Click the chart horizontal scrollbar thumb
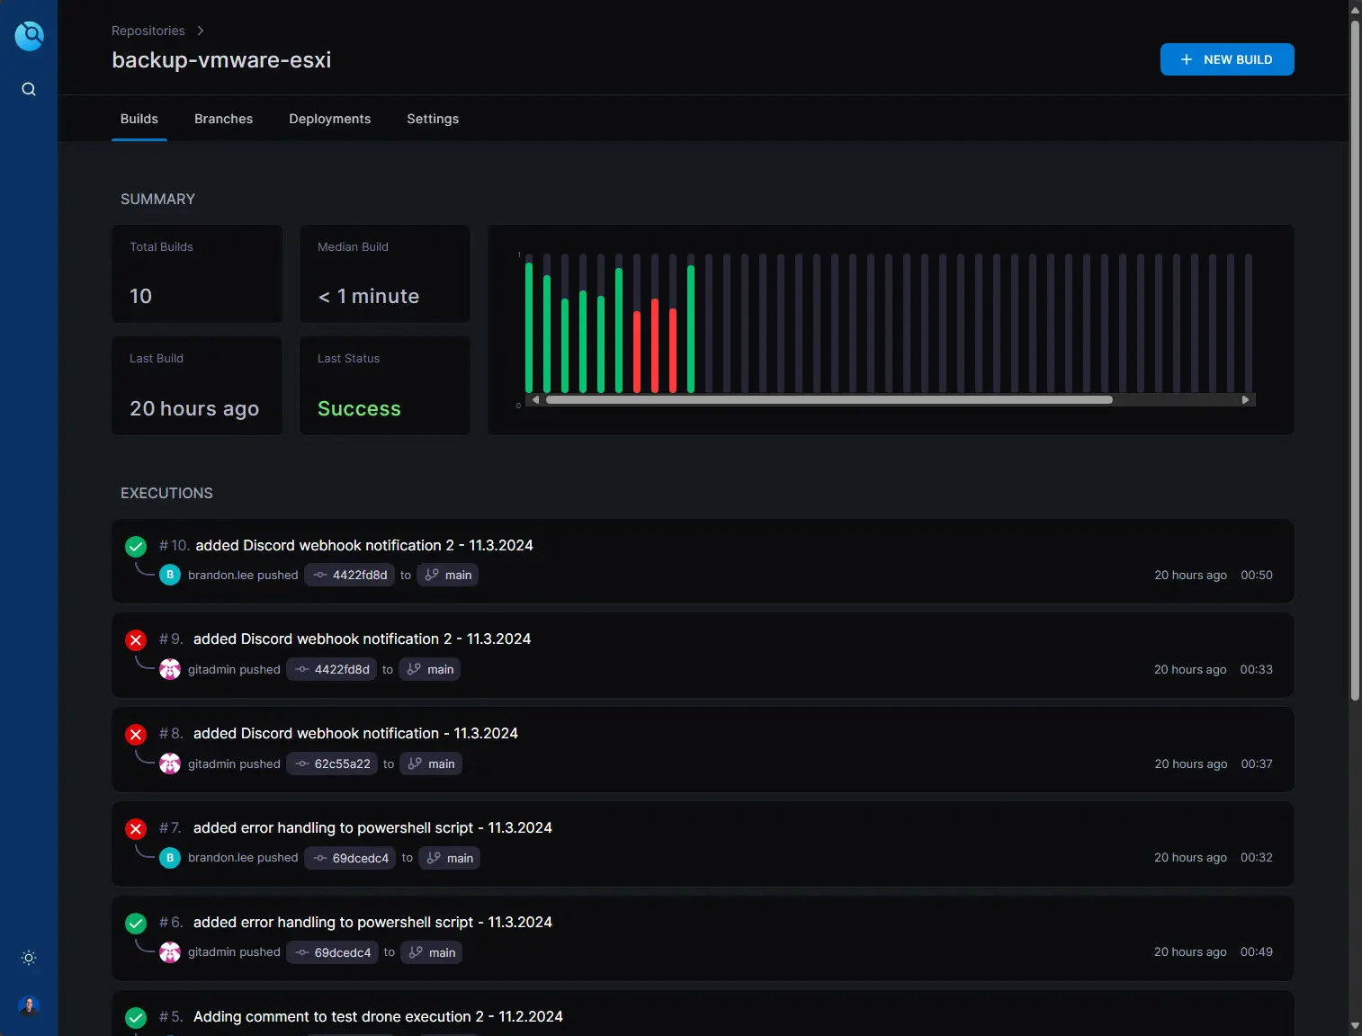This screenshot has width=1362, height=1036. click(x=829, y=400)
